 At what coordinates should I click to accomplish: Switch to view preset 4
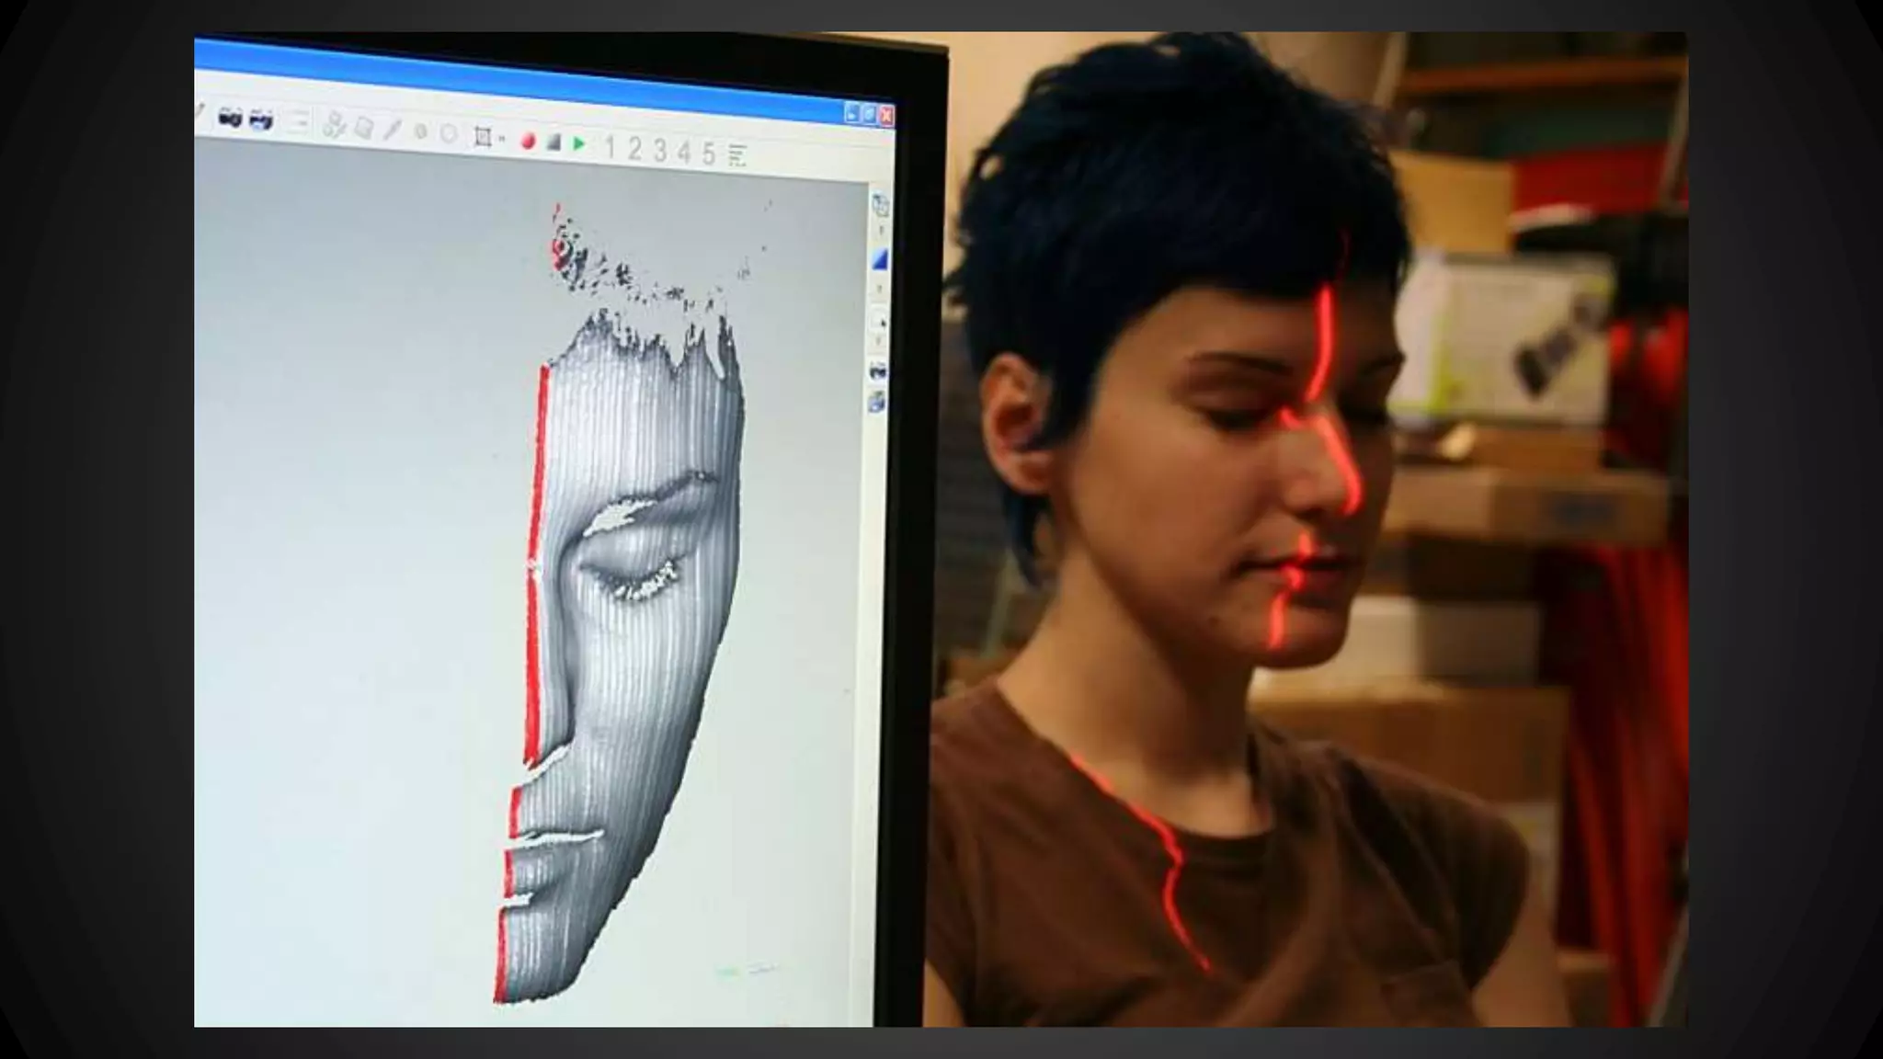tap(684, 152)
